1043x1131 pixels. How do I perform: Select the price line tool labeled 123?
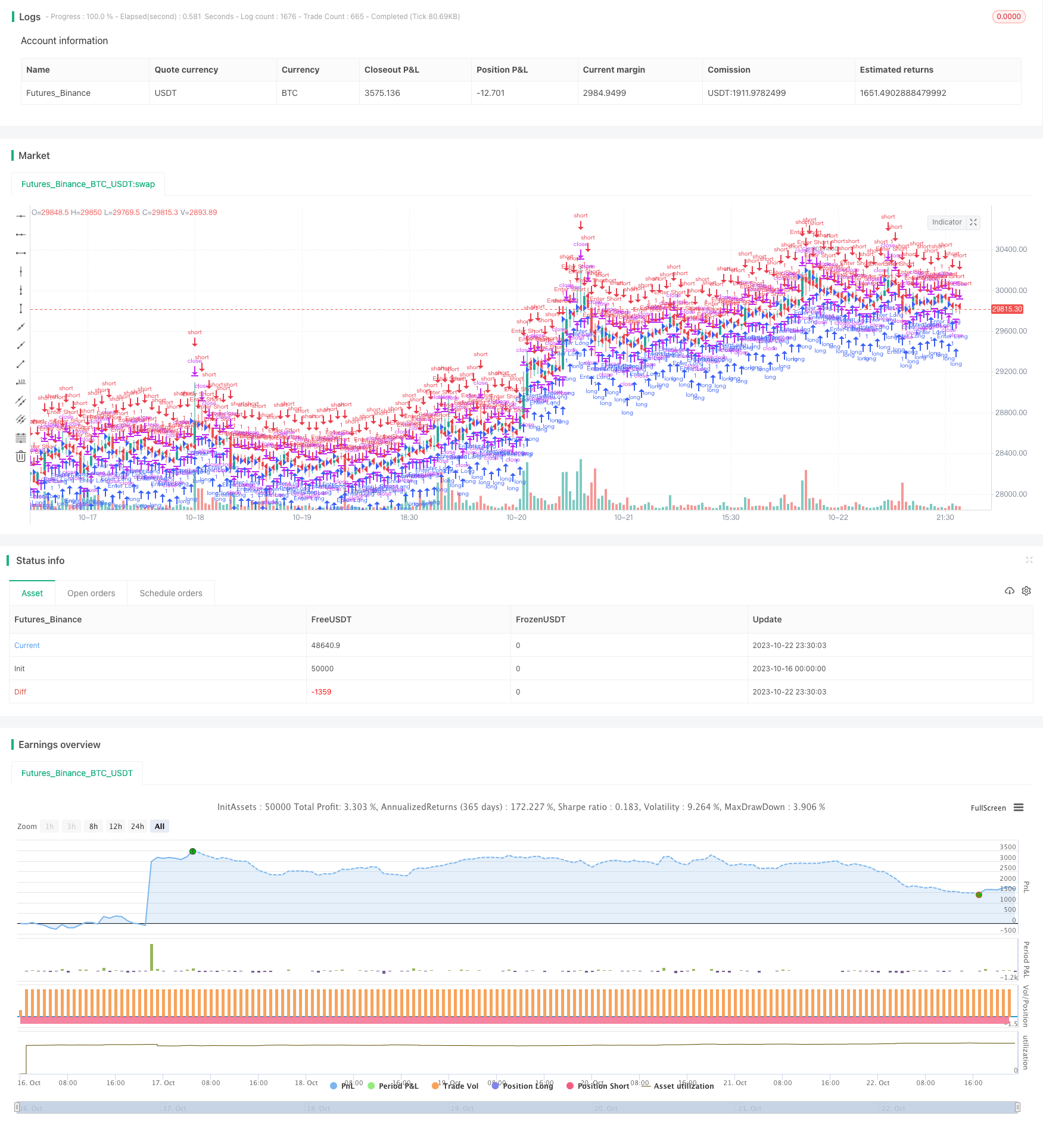click(x=21, y=382)
